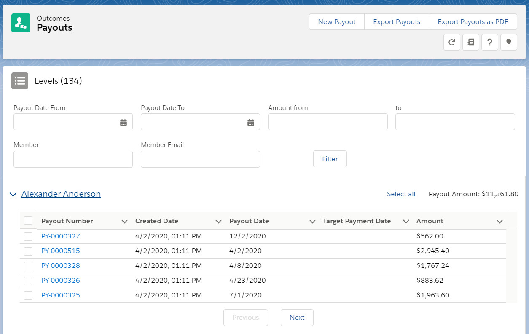The width and height of the screenshot is (529, 334).
Task: Click the Member input field
Action: 73,159
